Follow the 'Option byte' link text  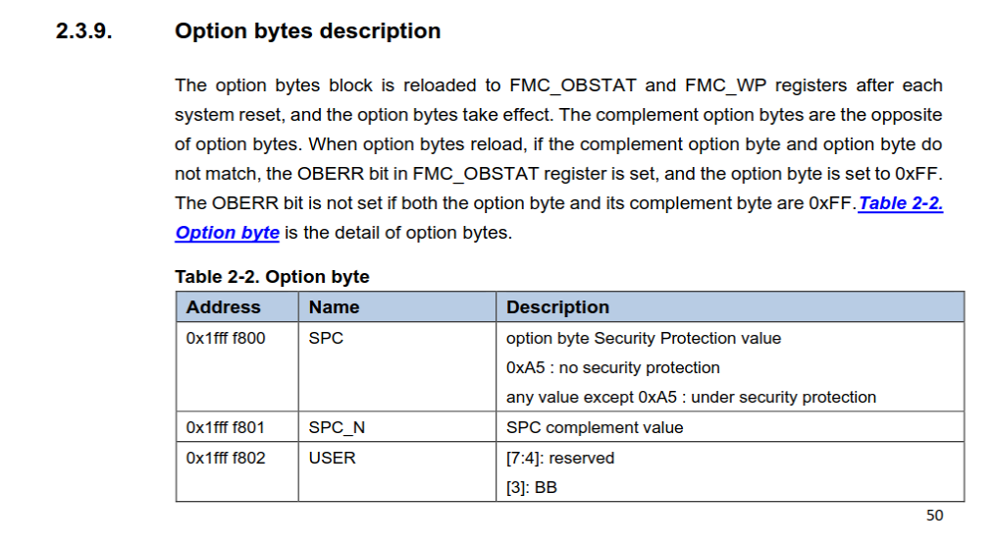click(x=228, y=233)
